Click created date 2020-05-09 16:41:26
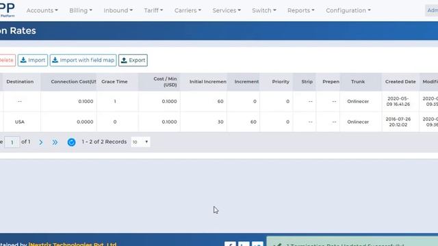This screenshot has height=246, width=438. pyautogui.click(x=398, y=102)
